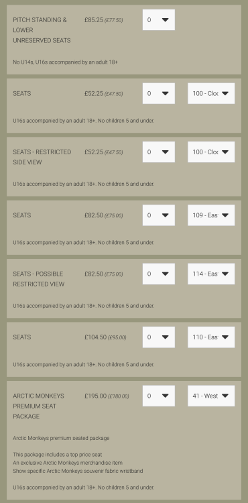Click the Arctic Monkeys Premium Seat Package title

[x=38, y=406]
